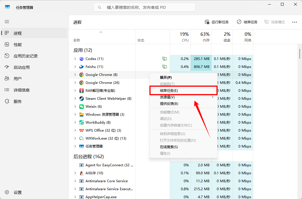302x199 pixels.
Task: Click the Steam Client WebHelper icon
Action: (x=82, y=99)
